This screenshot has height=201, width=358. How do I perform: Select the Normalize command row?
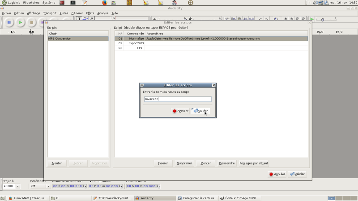tap(211, 38)
